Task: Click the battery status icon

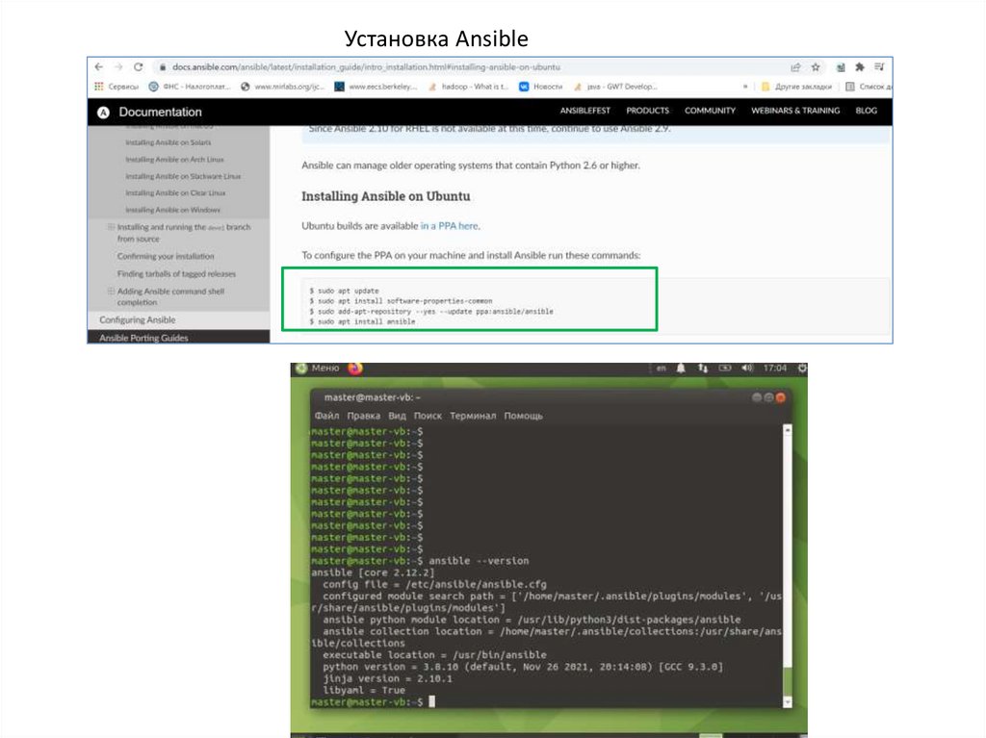Action: tap(724, 369)
